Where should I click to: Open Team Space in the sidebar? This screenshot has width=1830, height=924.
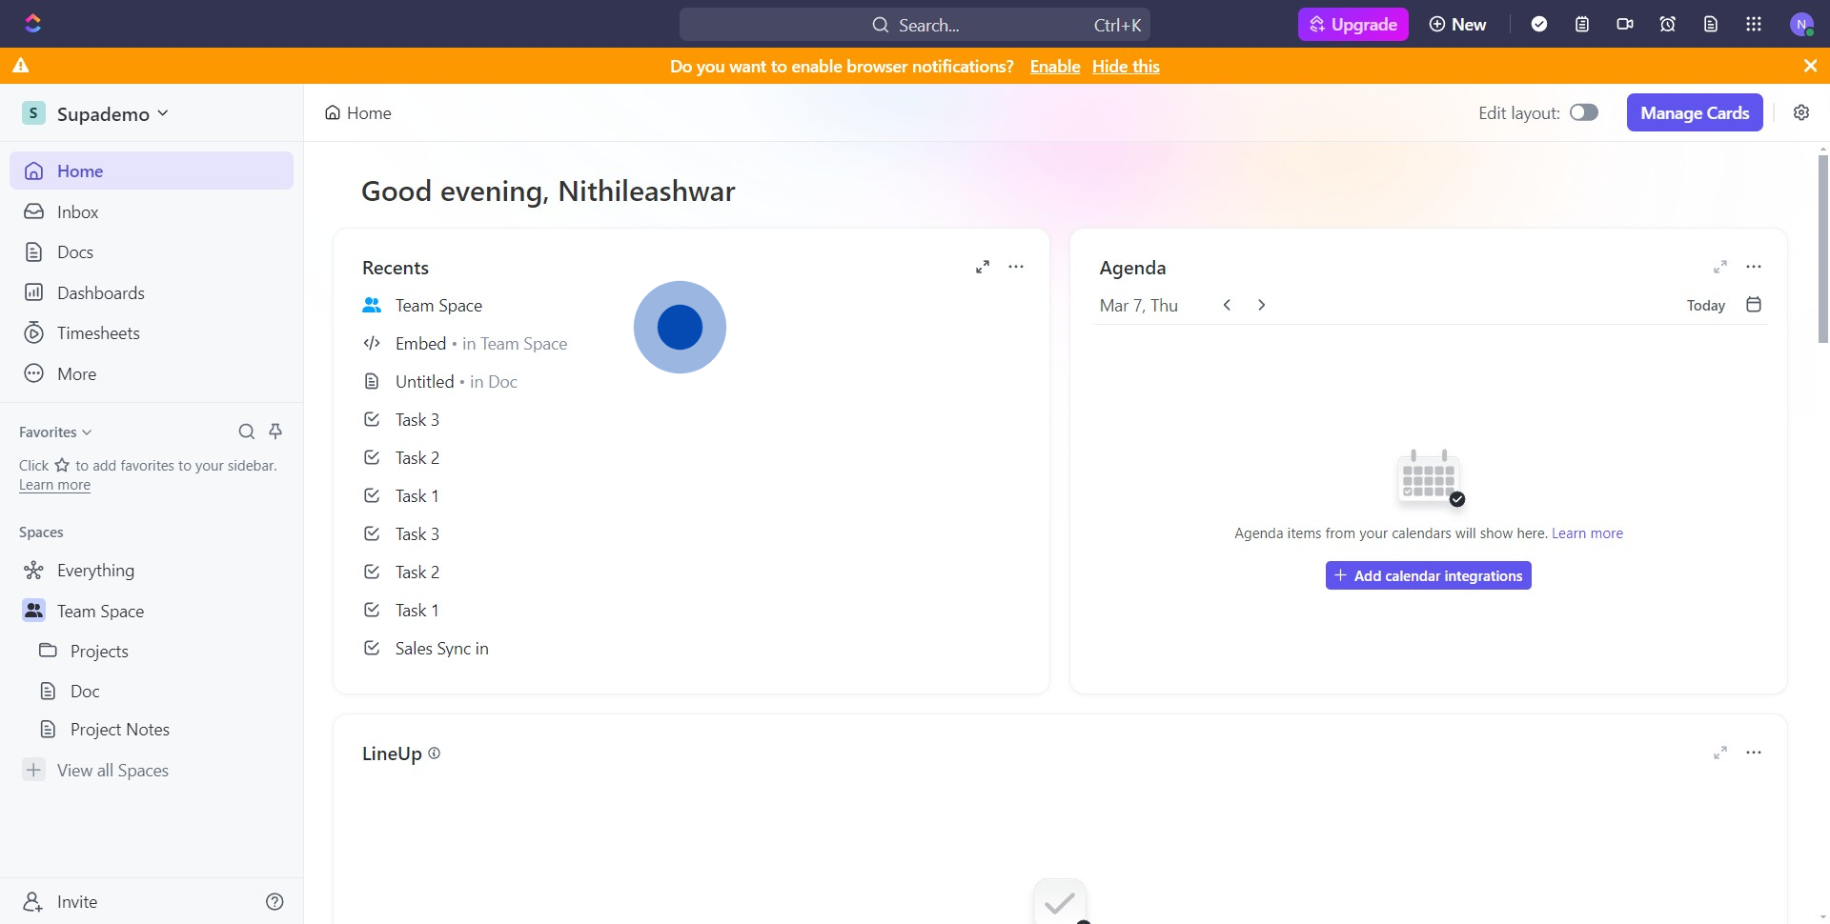152,611
